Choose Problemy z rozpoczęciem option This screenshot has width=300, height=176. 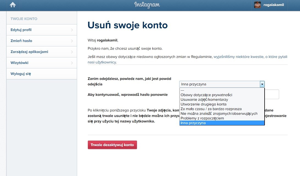pyautogui.click(x=222, y=118)
